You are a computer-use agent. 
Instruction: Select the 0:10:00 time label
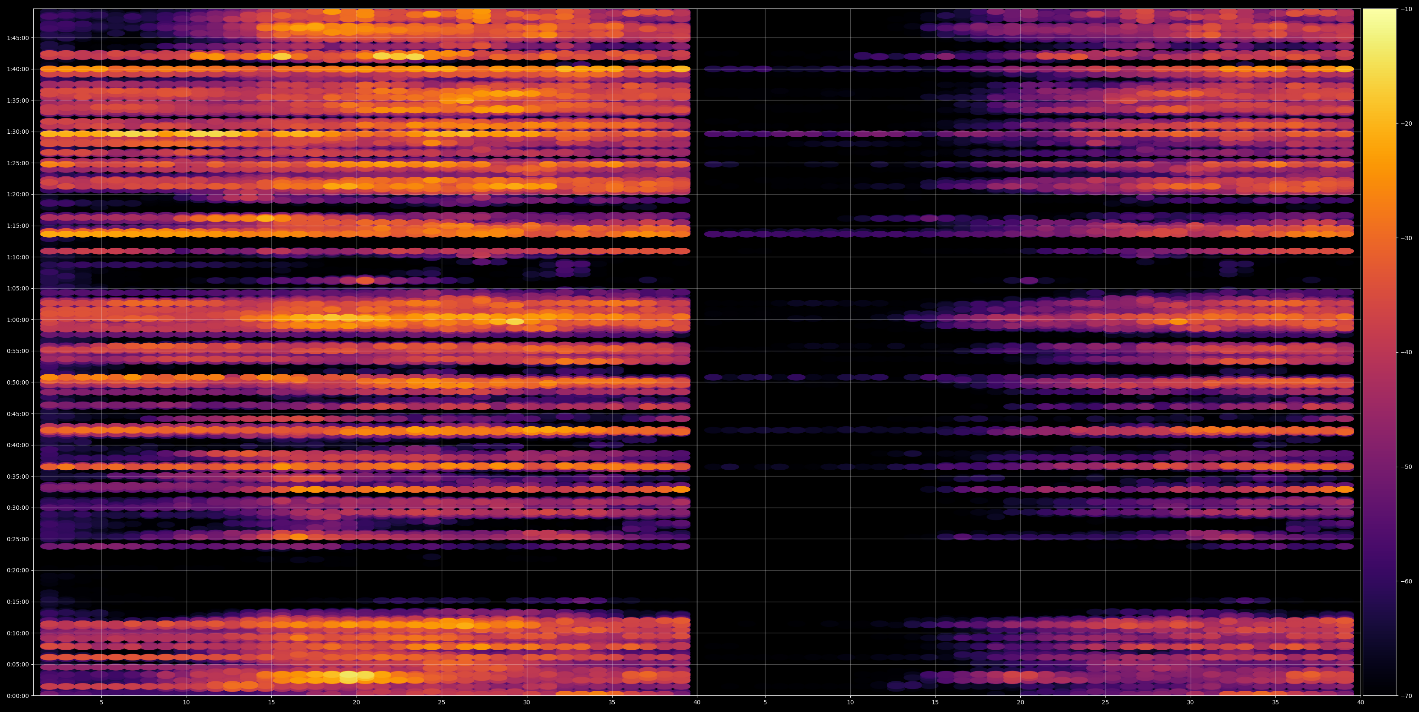pyautogui.click(x=17, y=633)
